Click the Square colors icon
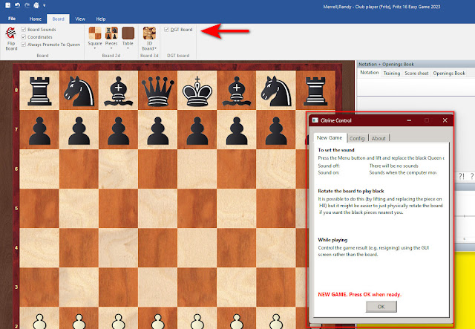Screen dimensions: 475x329 (95, 33)
